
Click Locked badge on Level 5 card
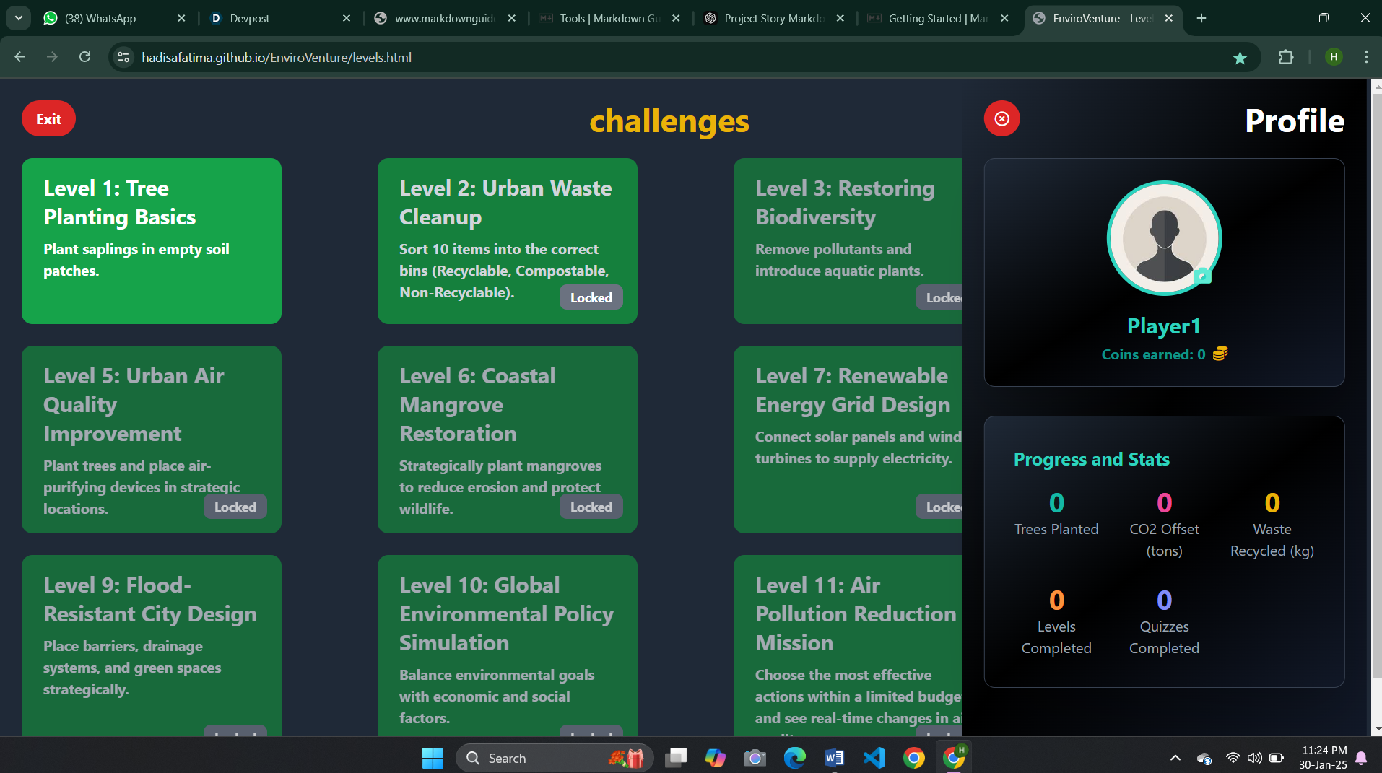(235, 507)
